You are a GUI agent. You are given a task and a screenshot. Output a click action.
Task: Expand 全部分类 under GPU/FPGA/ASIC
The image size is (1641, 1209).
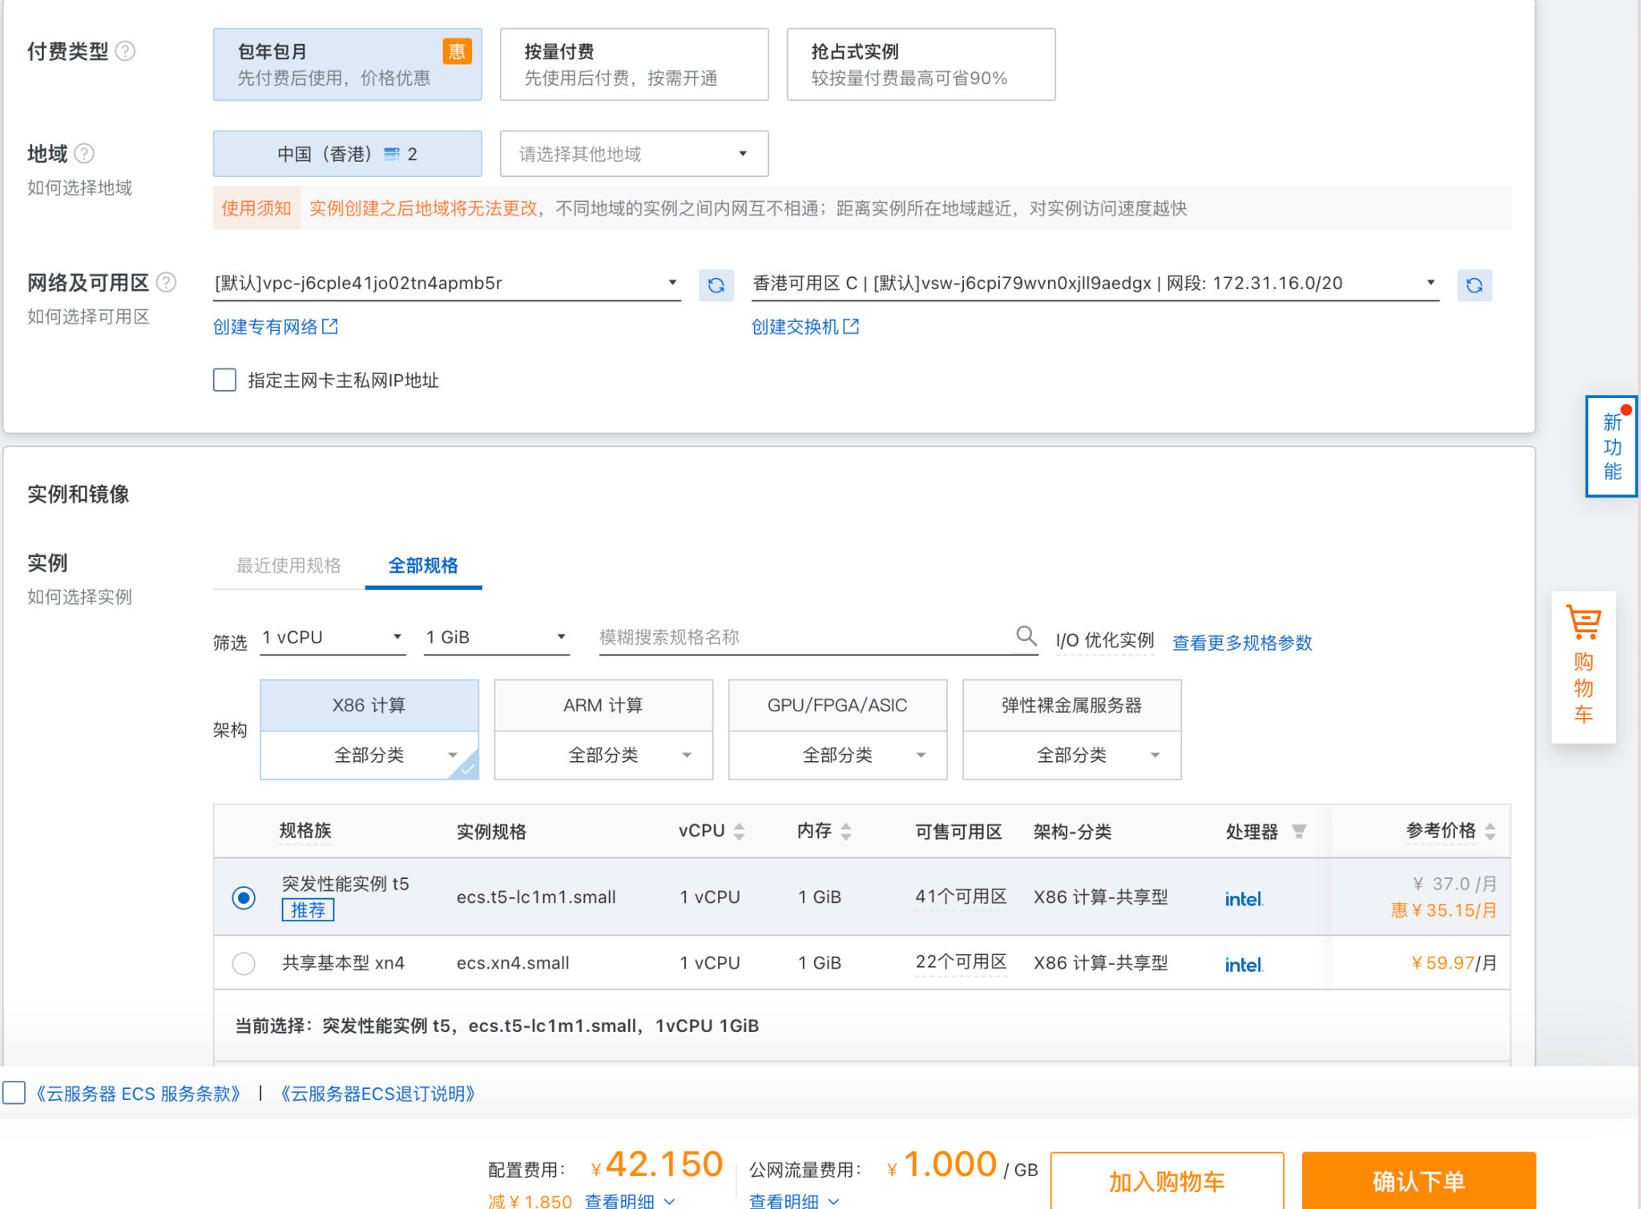click(x=837, y=755)
